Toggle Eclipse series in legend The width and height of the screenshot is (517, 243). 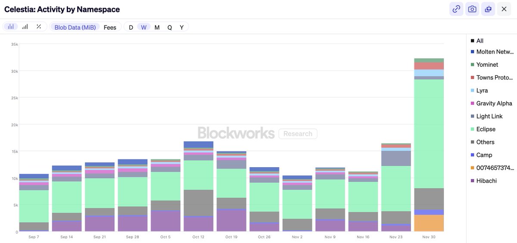coord(483,129)
